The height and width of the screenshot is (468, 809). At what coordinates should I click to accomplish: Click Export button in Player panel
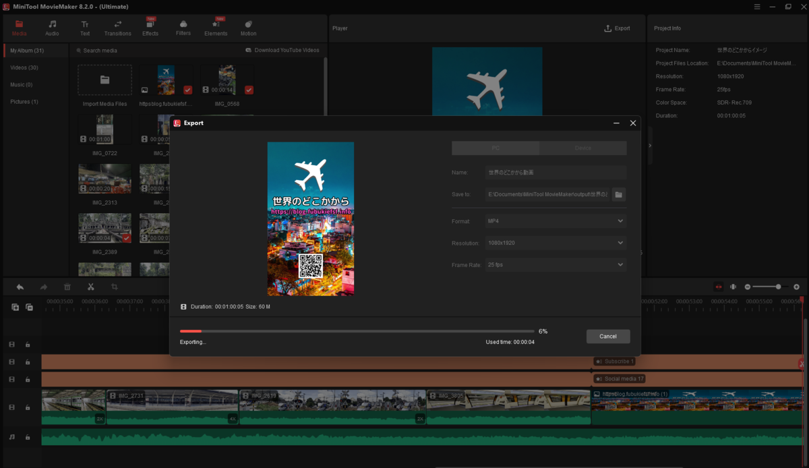[618, 28]
